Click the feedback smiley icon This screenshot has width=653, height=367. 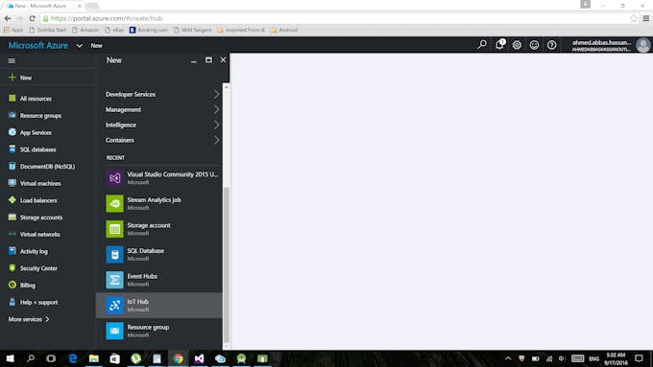click(534, 45)
